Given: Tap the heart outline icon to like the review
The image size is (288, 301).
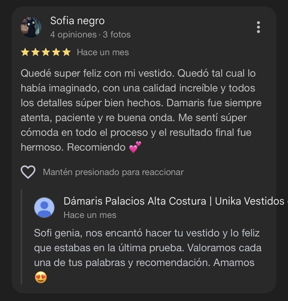Looking at the screenshot, I should click(x=28, y=172).
